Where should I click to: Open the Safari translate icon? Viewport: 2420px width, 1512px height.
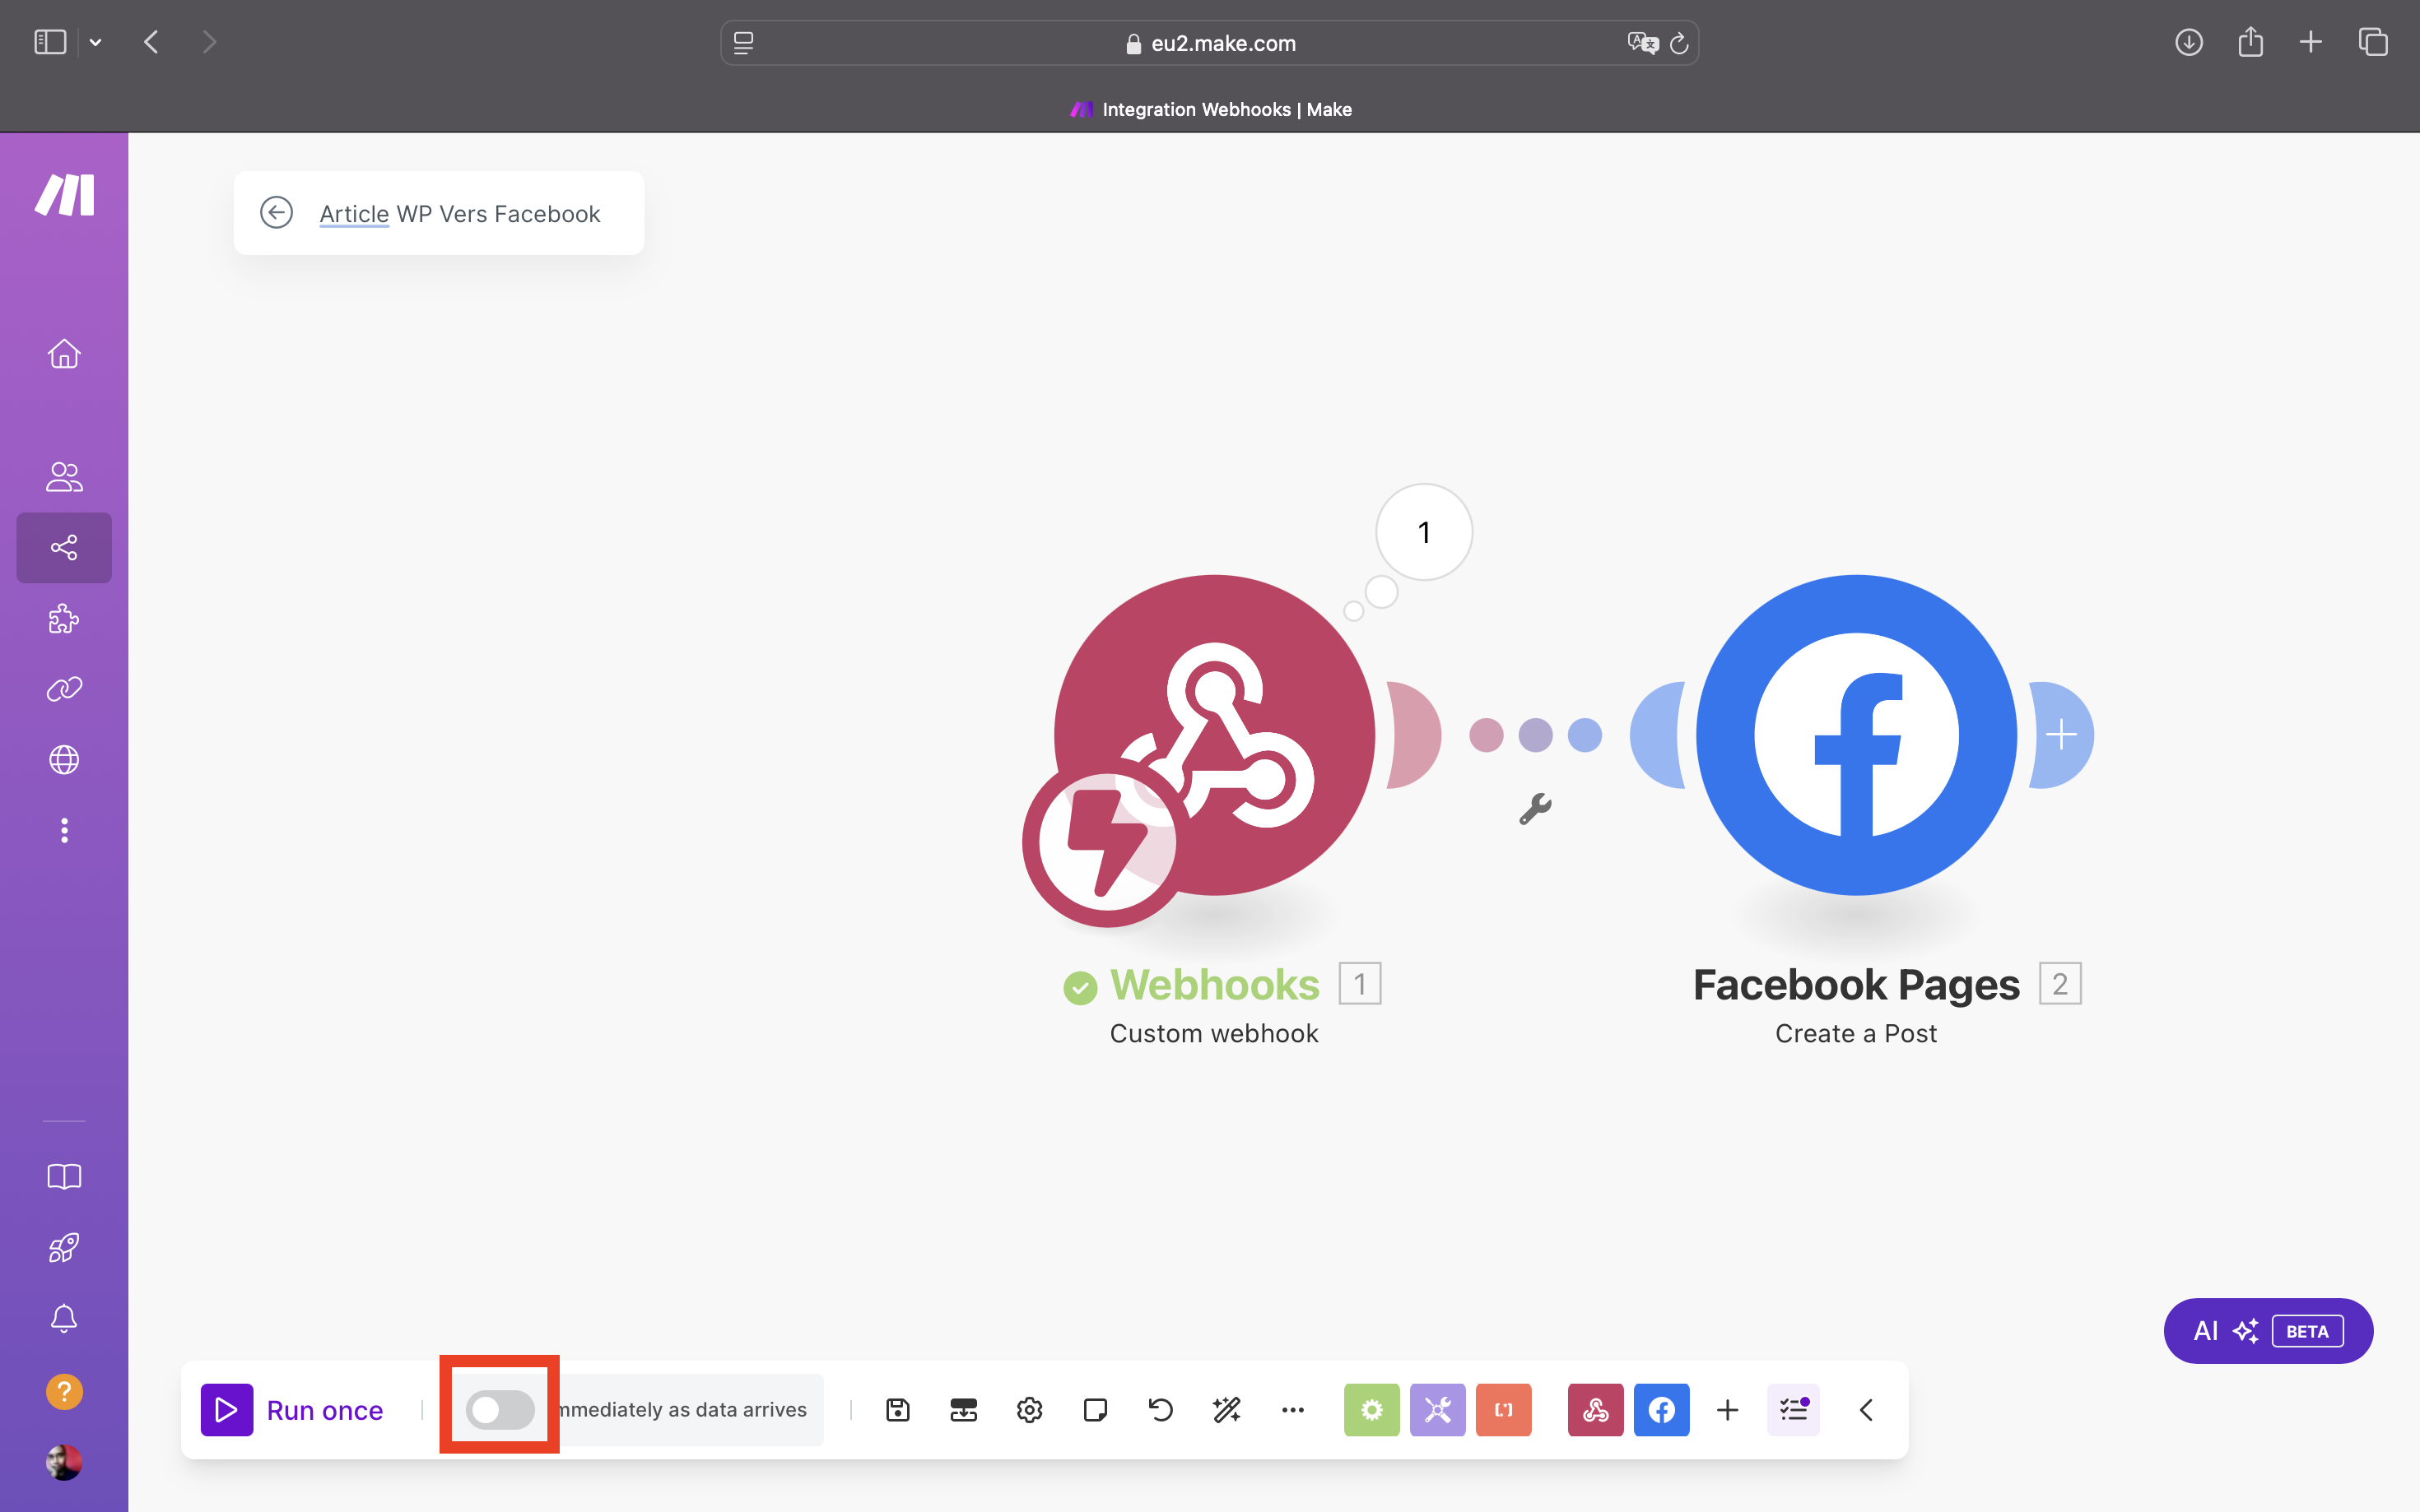coord(1643,43)
